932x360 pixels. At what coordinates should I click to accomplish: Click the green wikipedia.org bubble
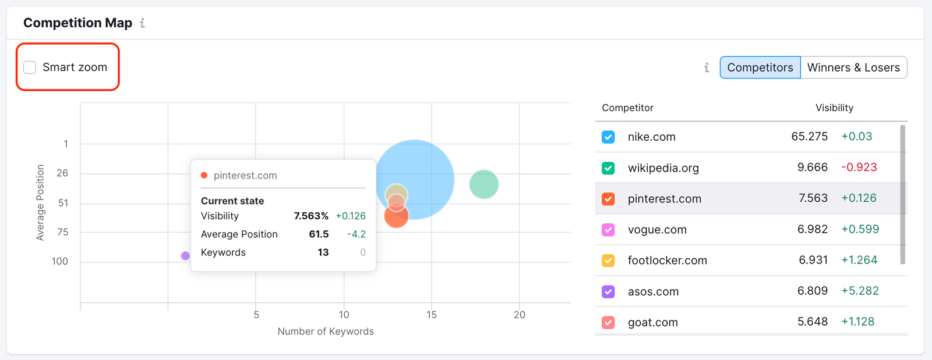(x=484, y=184)
